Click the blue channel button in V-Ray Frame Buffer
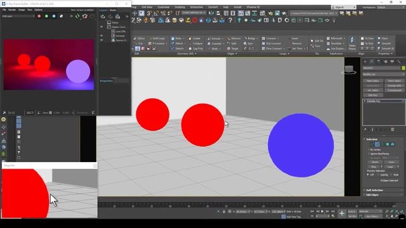Image resolution: width=406 pixels, height=228 pixels. pos(54,16)
